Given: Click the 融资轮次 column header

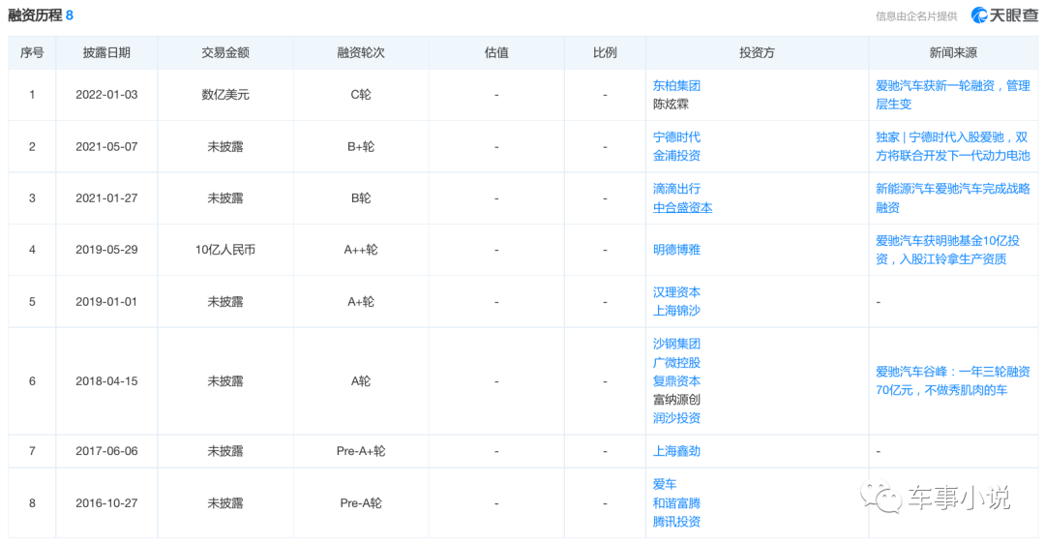Looking at the screenshot, I should coord(361,53).
